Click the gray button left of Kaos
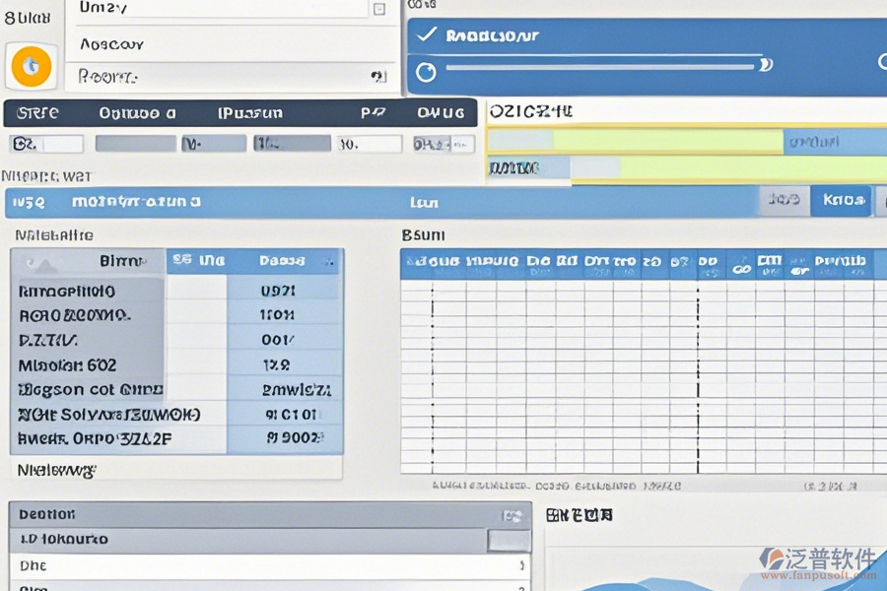The height and width of the screenshot is (591, 887). (x=784, y=201)
